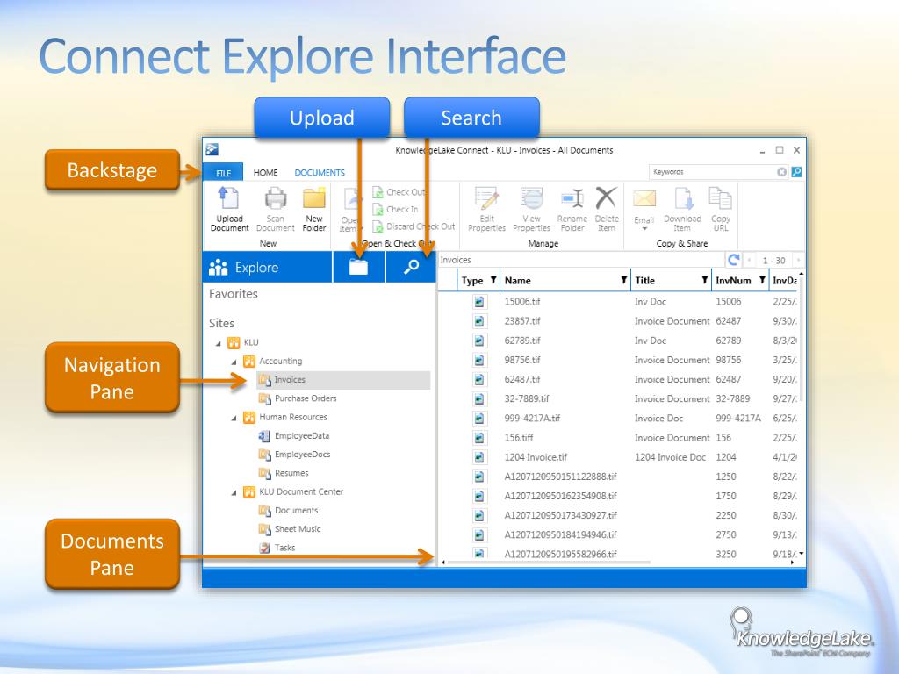Click the library icon beside Purchase Orders
The image size is (899, 674).
(264, 398)
